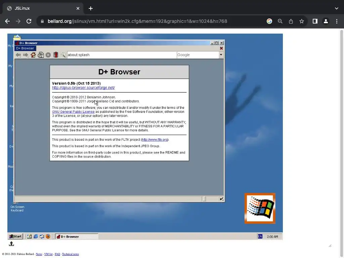This screenshot has width=344, height=258.
Task: Click the Google search box in D+ Browser
Action: pyautogui.click(x=198, y=55)
